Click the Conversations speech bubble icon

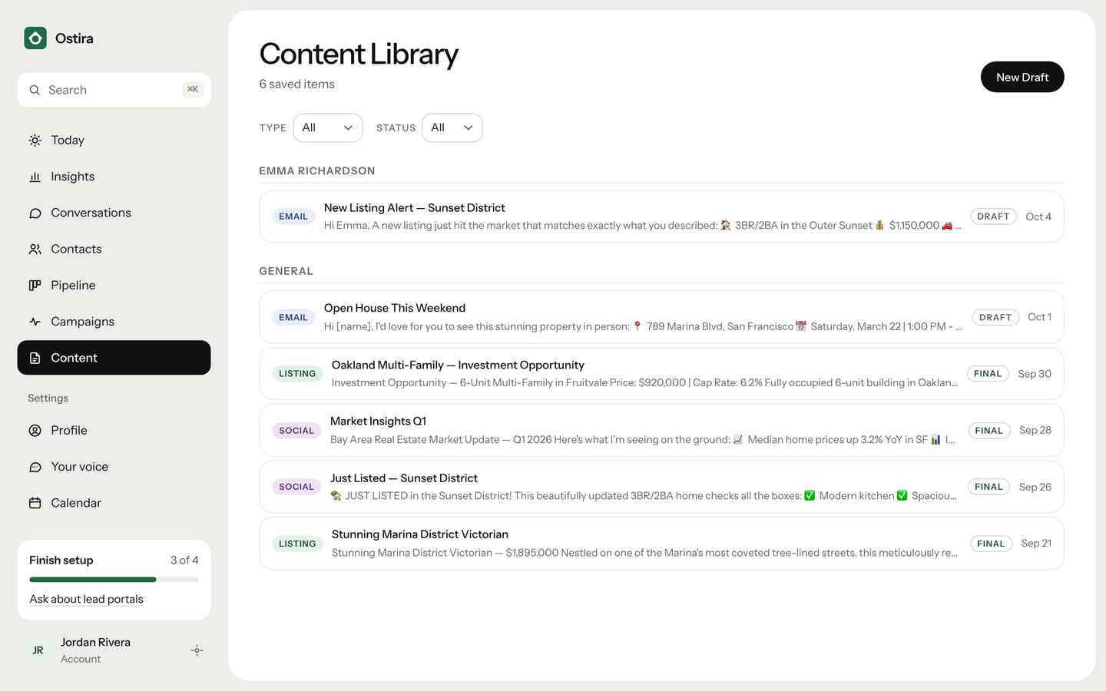click(35, 213)
